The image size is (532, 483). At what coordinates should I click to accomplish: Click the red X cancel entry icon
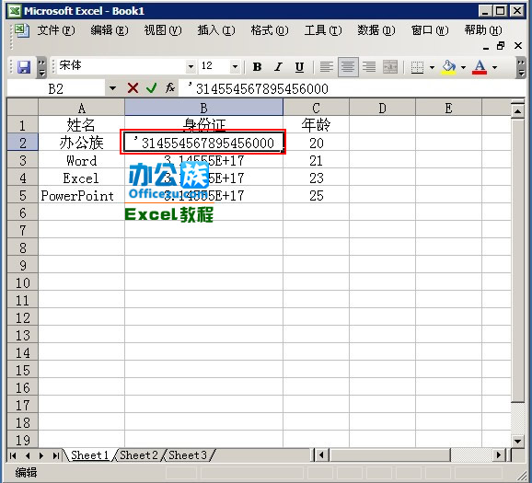(x=133, y=88)
